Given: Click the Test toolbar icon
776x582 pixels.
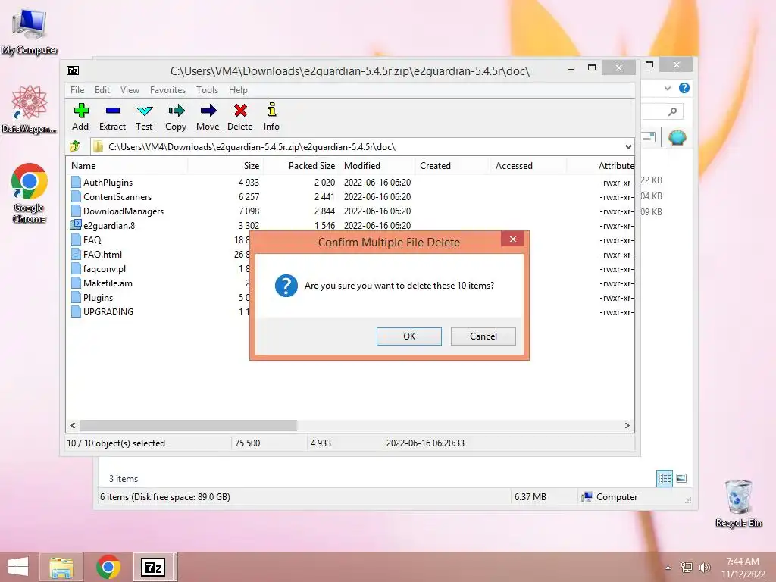Looking at the screenshot, I should tap(145, 111).
